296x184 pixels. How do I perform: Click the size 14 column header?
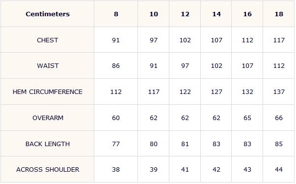coord(216,14)
